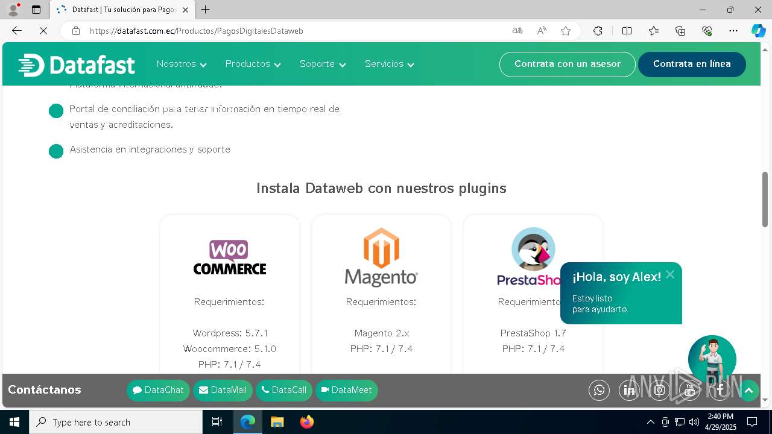View site information lock icon

point(76,31)
